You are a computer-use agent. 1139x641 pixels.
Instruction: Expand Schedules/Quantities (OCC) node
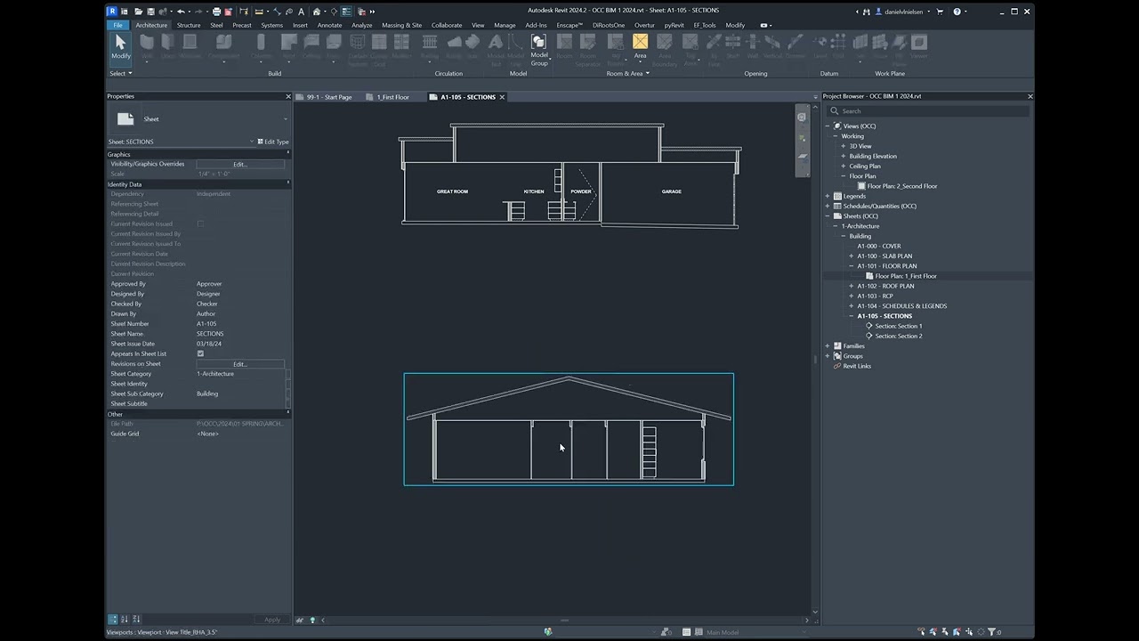coord(828,206)
